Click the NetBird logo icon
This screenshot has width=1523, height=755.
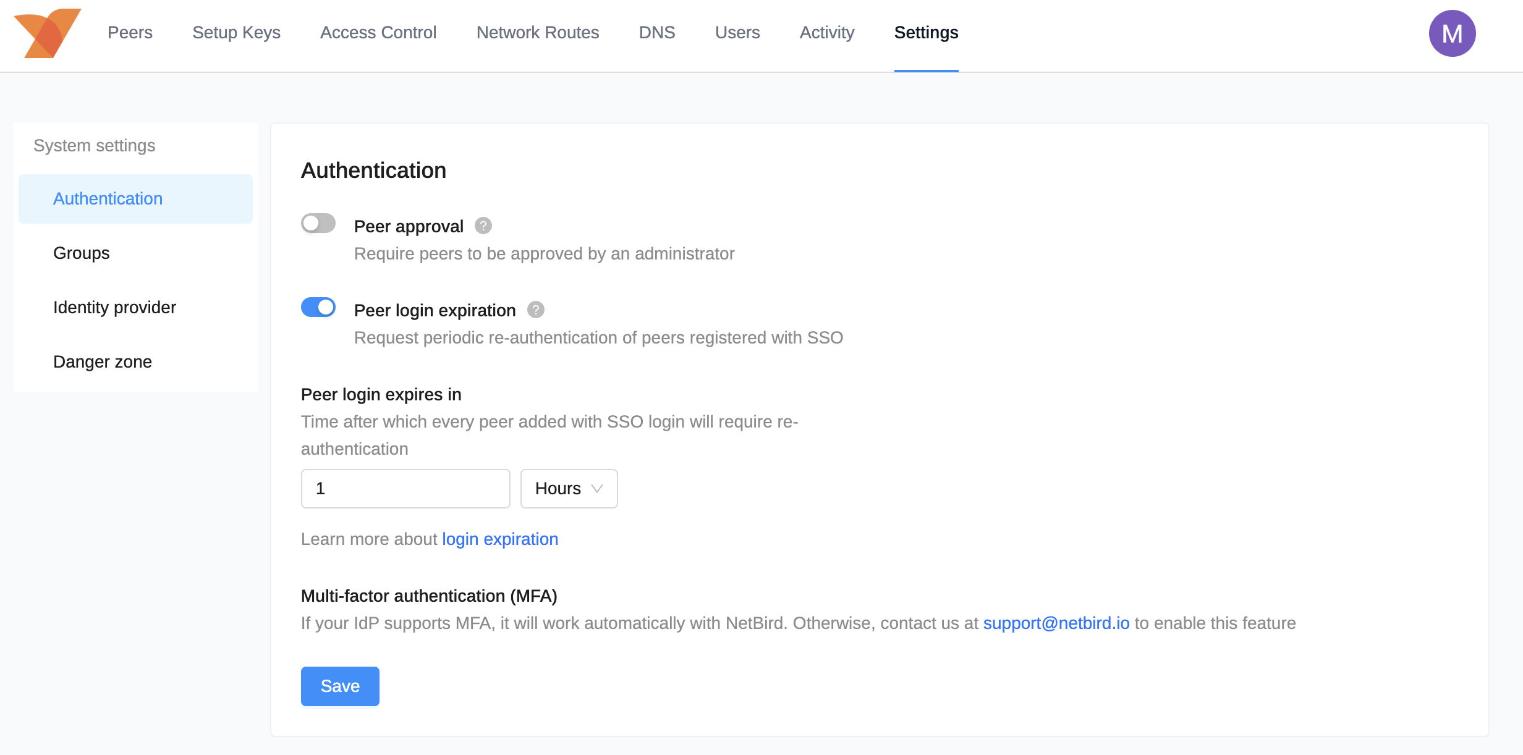pos(47,33)
